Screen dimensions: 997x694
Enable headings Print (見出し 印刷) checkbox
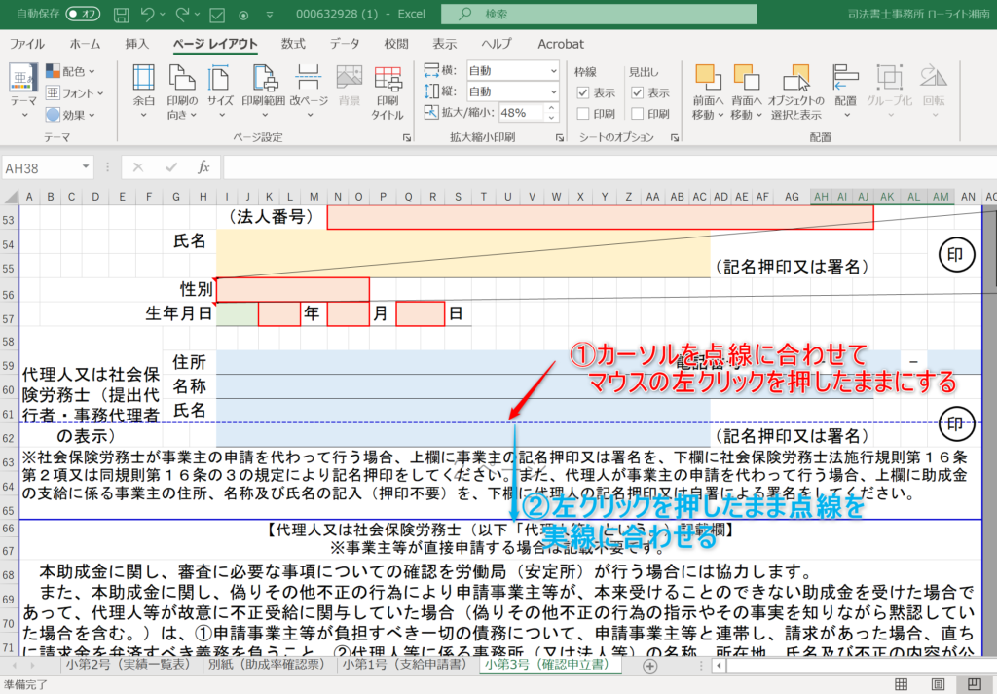[x=637, y=114]
